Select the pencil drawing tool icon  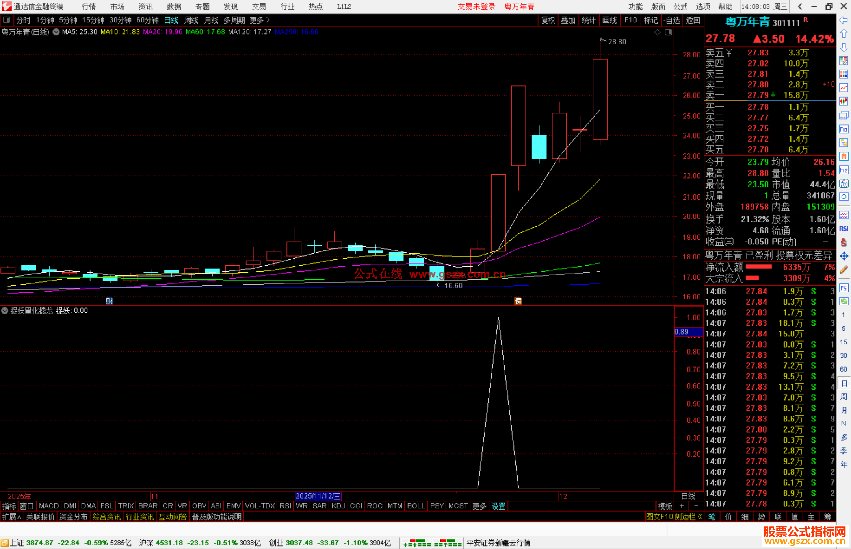[x=844, y=270]
